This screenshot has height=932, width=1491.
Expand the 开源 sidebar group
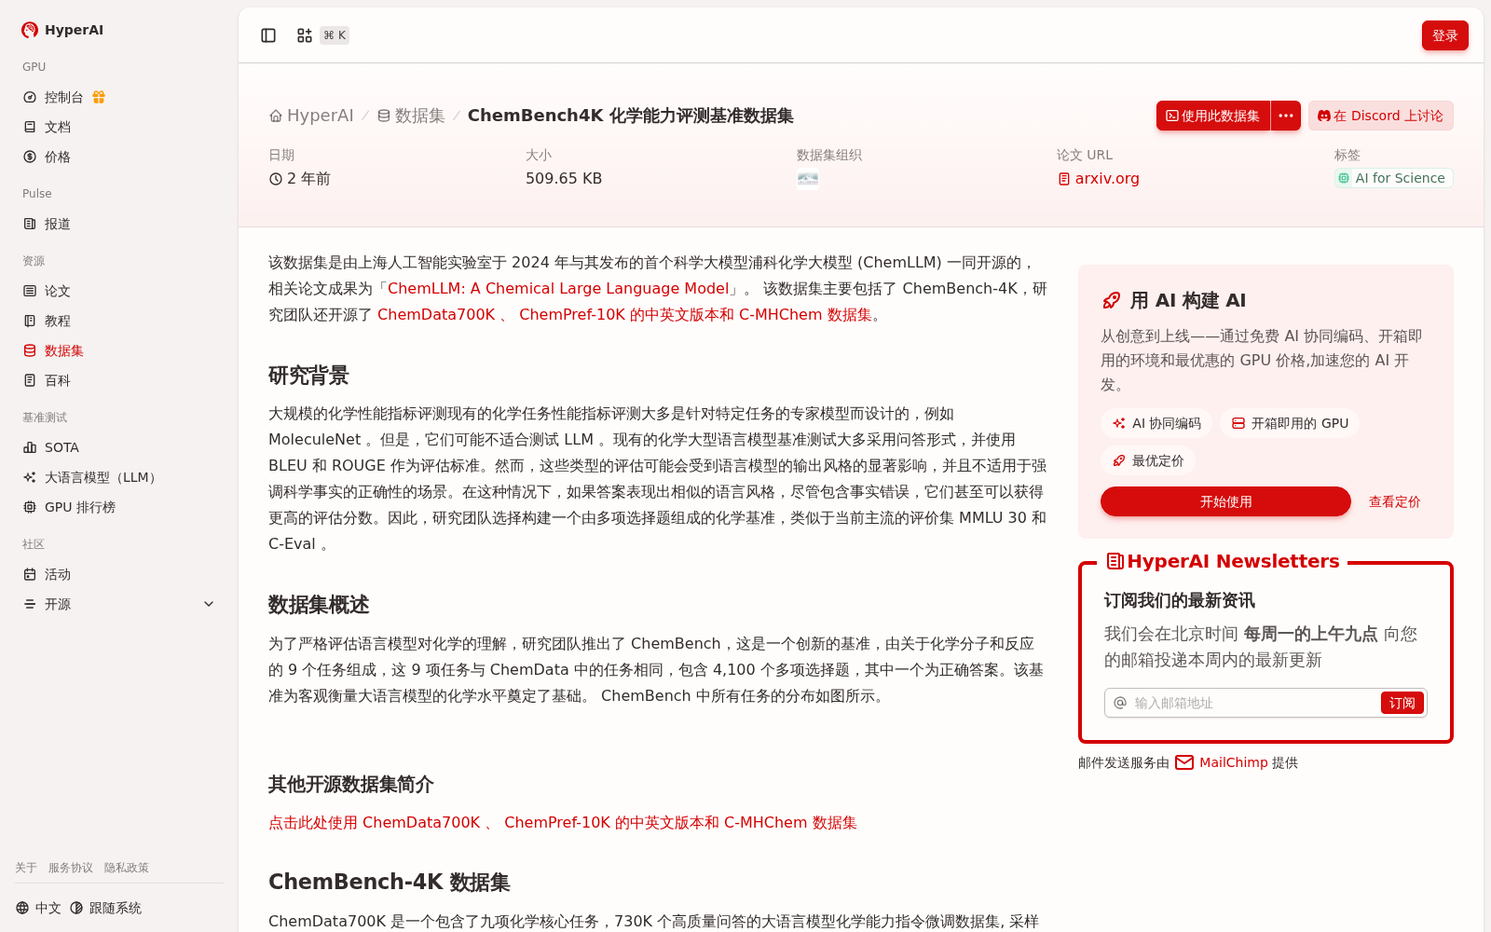point(119,604)
